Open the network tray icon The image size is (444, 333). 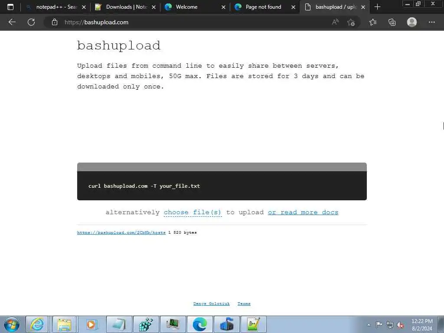pos(390,325)
